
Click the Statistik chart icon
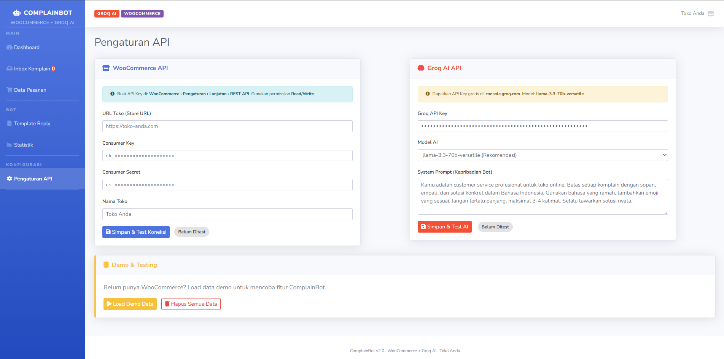pyautogui.click(x=10, y=145)
